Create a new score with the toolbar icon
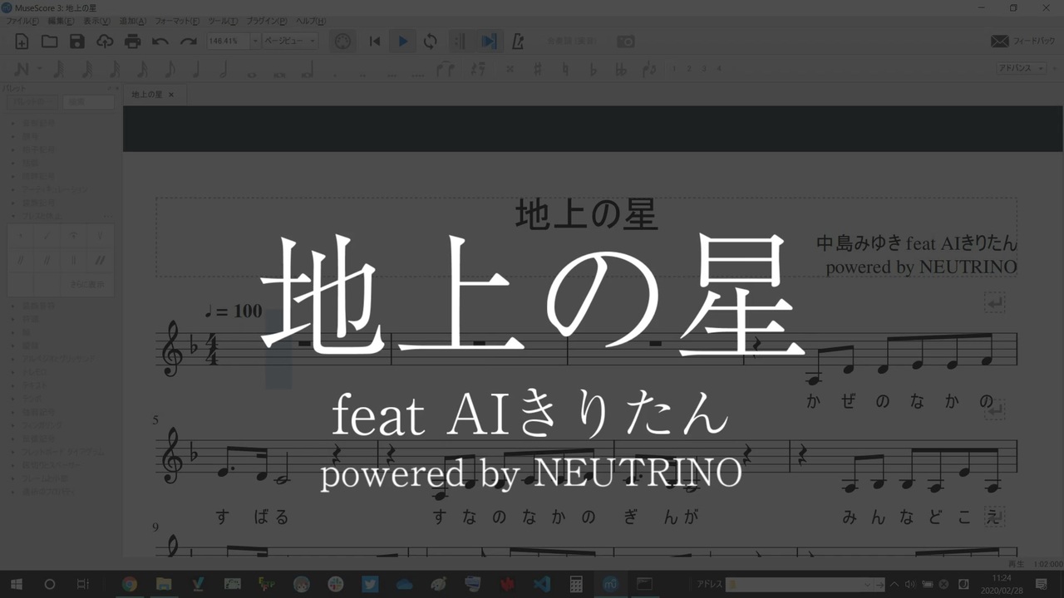The height and width of the screenshot is (598, 1064). pos(22,42)
